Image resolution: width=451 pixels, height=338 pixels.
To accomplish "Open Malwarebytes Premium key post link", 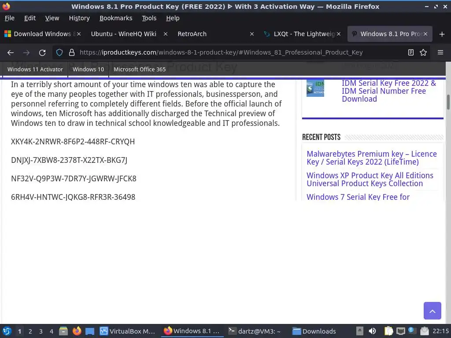I will (372, 158).
